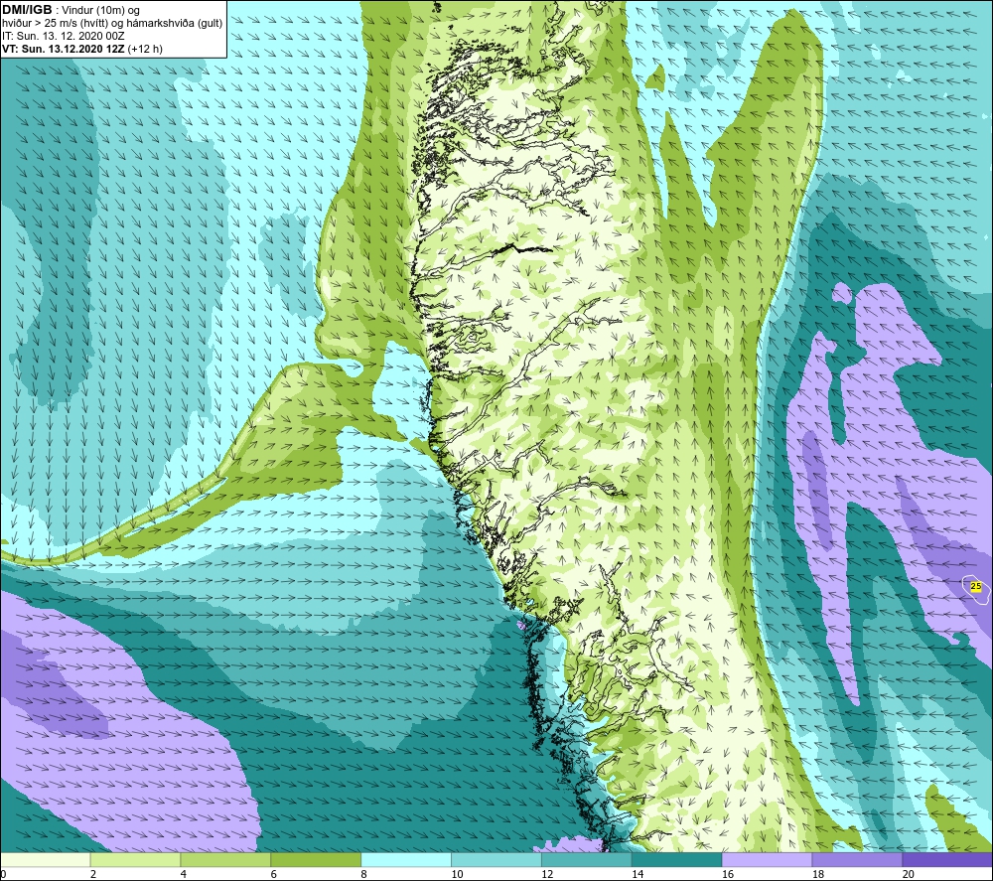Screen dimensions: 993x881
Task: Click the yellow 25 gust label on the map
Action: click(x=976, y=586)
